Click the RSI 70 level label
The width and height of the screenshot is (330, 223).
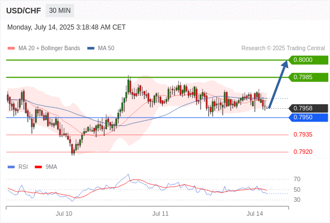click(297, 179)
